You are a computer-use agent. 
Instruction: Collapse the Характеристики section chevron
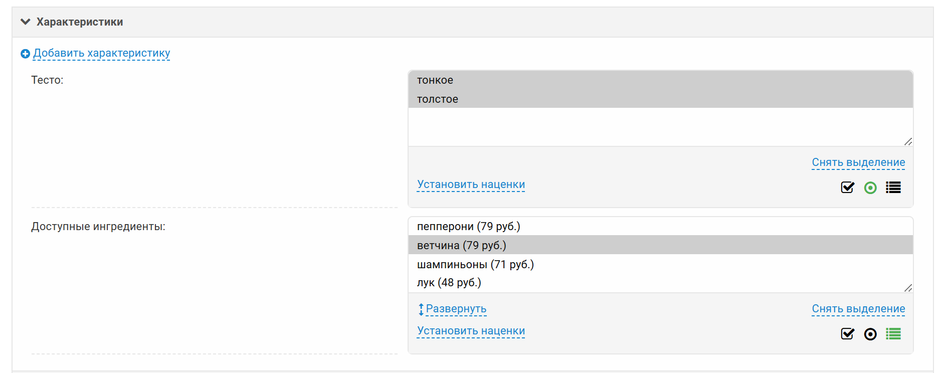(25, 22)
